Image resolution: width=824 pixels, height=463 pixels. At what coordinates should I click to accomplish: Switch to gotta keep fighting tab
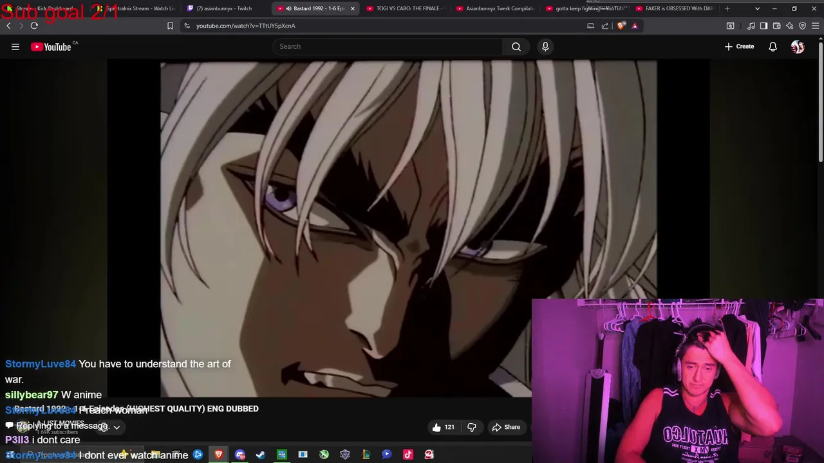click(586, 8)
